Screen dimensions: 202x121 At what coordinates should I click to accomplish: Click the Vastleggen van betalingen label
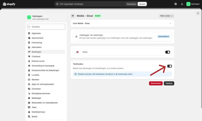91,35
